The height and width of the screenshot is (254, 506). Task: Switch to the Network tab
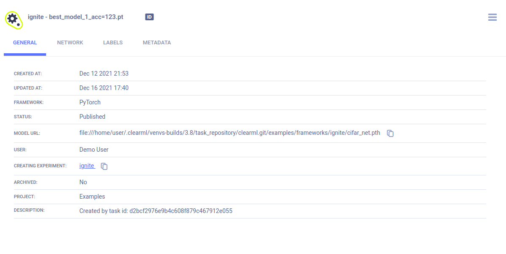pyautogui.click(x=70, y=43)
